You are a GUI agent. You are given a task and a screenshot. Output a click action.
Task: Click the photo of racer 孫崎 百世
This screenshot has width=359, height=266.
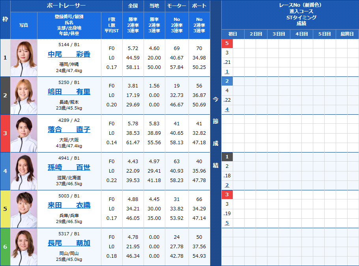(24, 171)
